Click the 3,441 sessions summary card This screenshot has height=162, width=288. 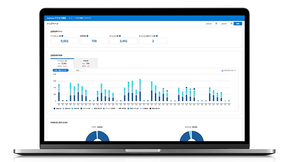[123, 41]
